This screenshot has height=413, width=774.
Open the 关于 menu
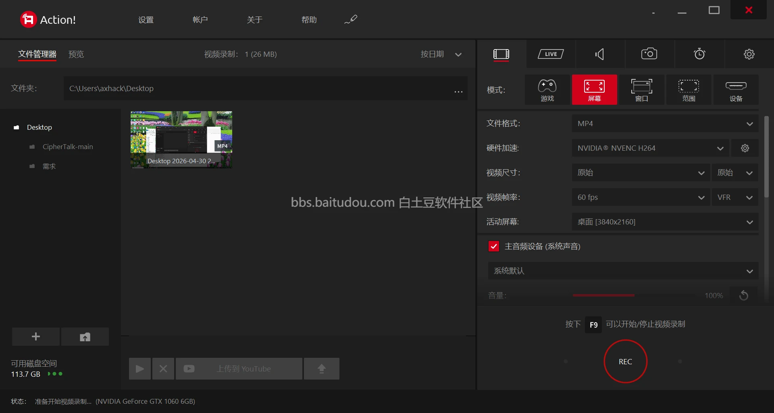[255, 20]
